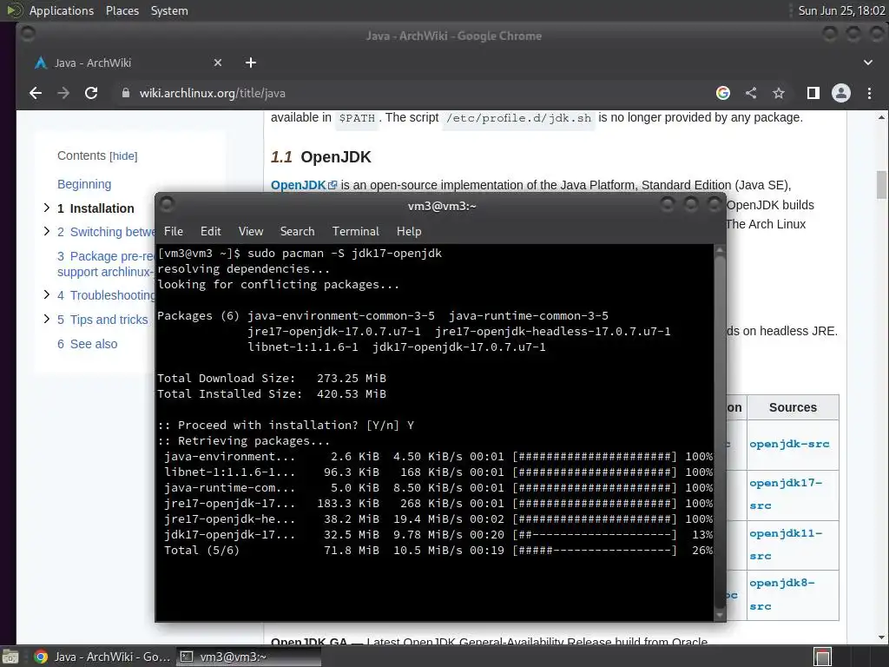This screenshot has width=889, height=667.
Task: Open the terminal View menu
Action: 251,231
